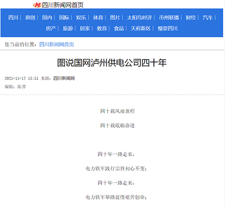
Task: Click the text 您当前的位置
Action: 19,44
